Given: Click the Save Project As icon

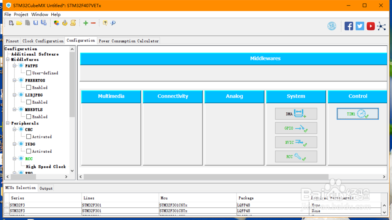Looking at the screenshot, I should pyautogui.click(x=44, y=23).
